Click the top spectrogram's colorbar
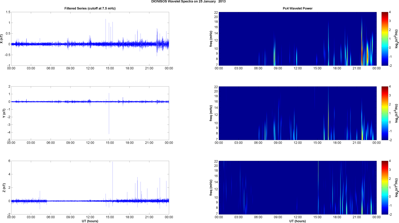Image resolution: width=399 pixels, height=223 pixels. [x=385, y=39]
